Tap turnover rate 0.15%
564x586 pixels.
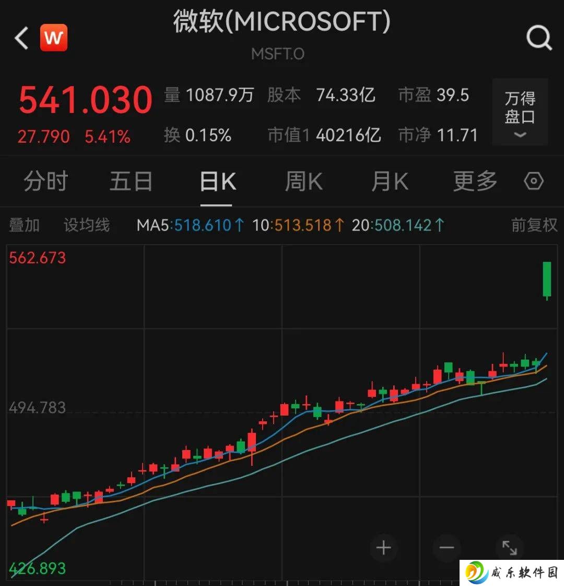tap(208, 135)
